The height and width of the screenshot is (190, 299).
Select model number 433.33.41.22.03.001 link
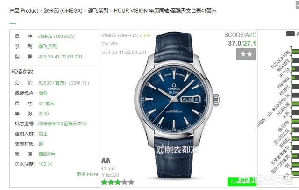[60, 57]
